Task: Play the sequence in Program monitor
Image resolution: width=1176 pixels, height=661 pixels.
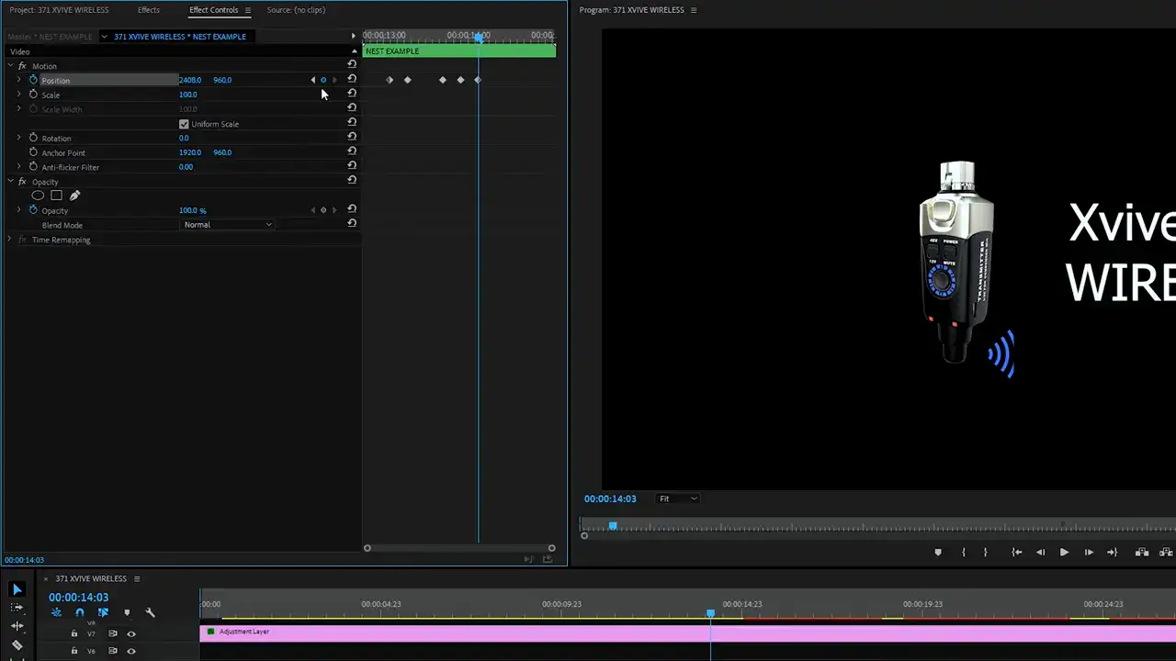Action: 1064,553
